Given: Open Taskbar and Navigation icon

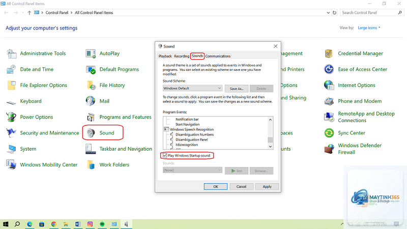Looking at the screenshot, I should 91,149.
